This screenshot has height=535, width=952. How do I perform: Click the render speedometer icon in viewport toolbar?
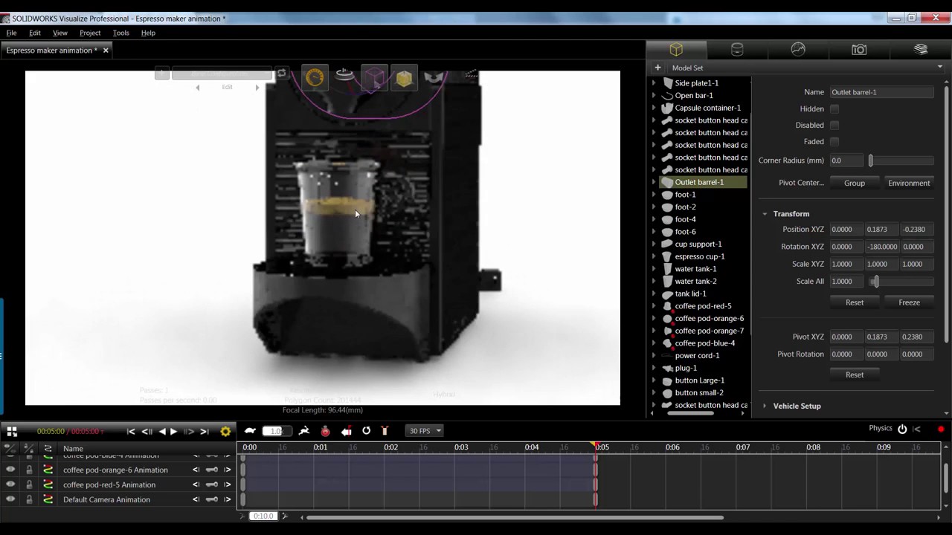pos(315,77)
